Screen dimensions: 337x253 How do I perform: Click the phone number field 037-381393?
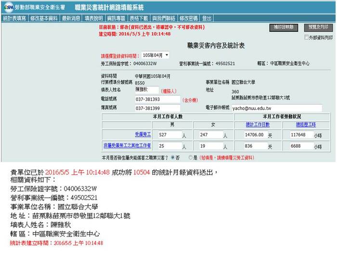click(x=157, y=99)
